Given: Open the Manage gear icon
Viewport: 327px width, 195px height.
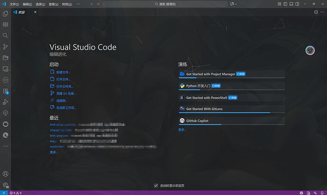Looking at the screenshot, I should click(5, 185).
